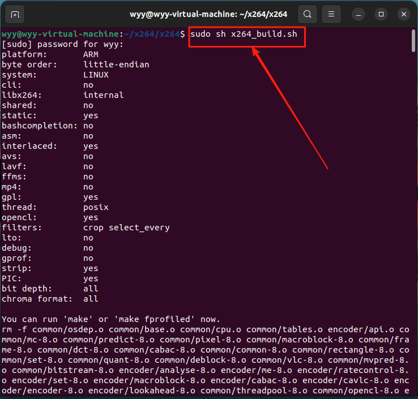The width and height of the screenshot is (418, 399).
Task: Click the 'debug:' label
Action: point(16,248)
